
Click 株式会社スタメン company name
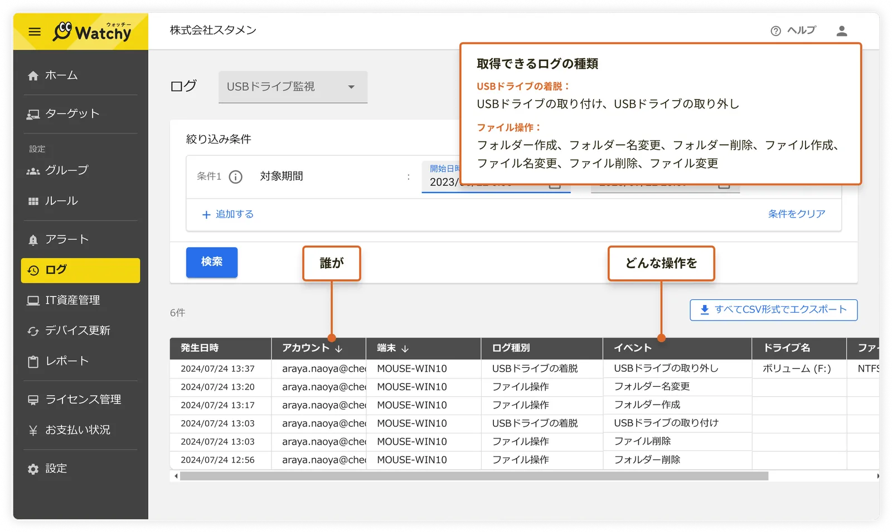pos(213,31)
